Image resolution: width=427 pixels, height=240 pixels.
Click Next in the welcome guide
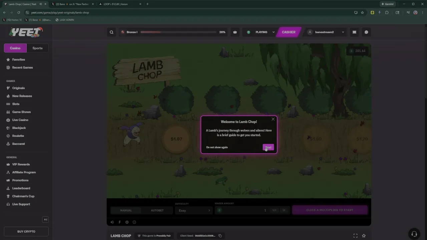268,147
